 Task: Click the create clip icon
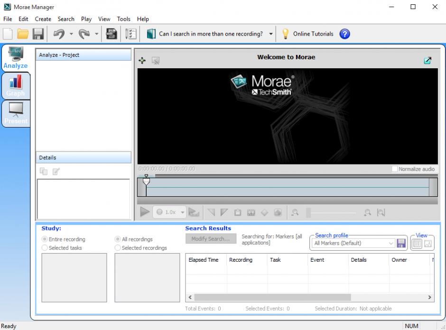[238, 212]
